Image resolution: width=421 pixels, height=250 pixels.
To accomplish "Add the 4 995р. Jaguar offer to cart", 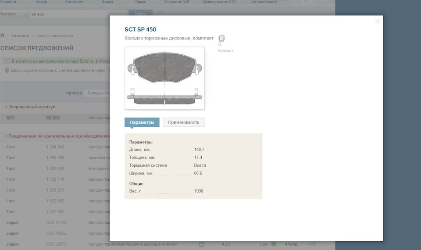I will 312,244.
